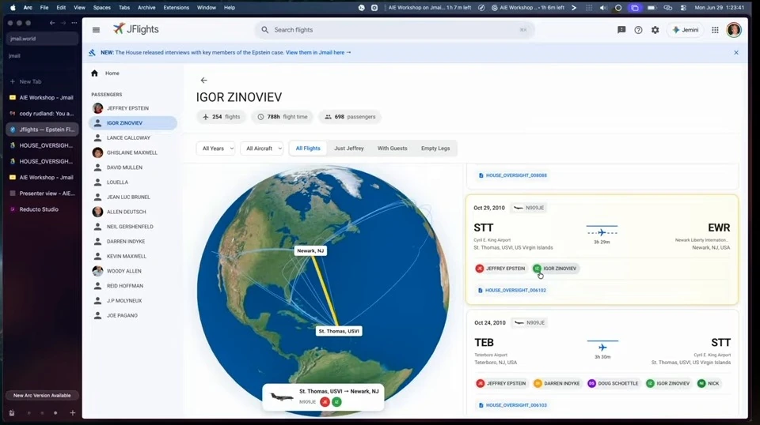Click N909JE aircraft tag on Oct 29 flight
760x425 pixels.
coord(529,208)
